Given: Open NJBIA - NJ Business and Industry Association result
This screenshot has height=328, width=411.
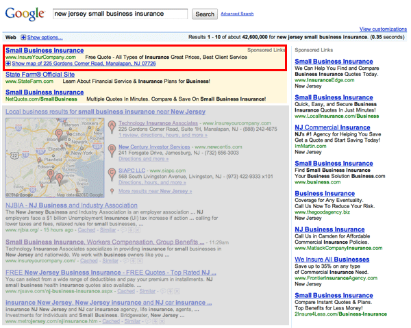Looking at the screenshot, I should point(71,205).
